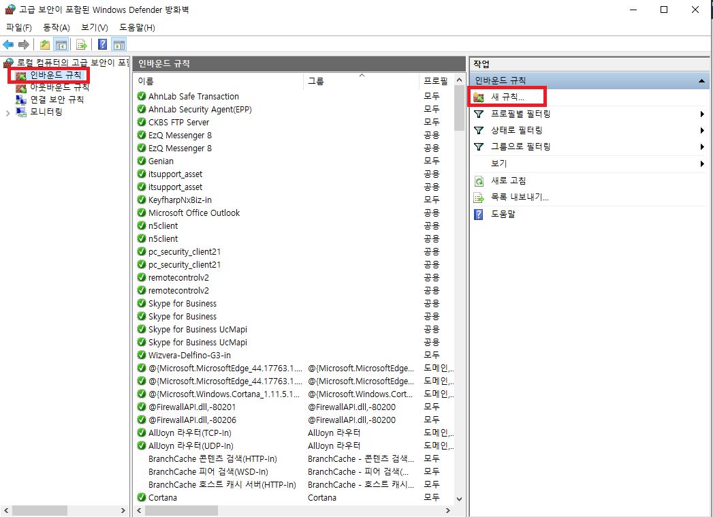Click the Export list toolbar icon
The width and height of the screenshot is (713, 517).
(x=82, y=44)
